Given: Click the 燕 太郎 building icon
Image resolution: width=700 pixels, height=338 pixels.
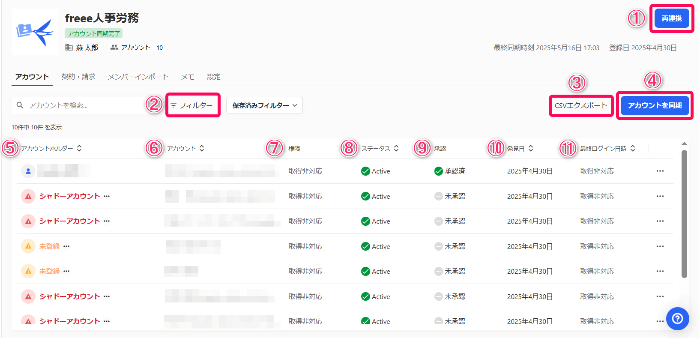Looking at the screenshot, I should coord(69,47).
